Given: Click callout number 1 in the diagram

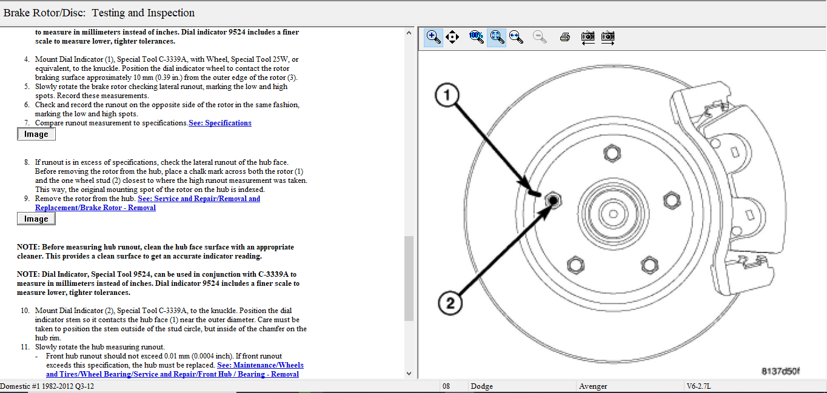Looking at the screenshot, I should pyautogui.click(x=446, y=95).
